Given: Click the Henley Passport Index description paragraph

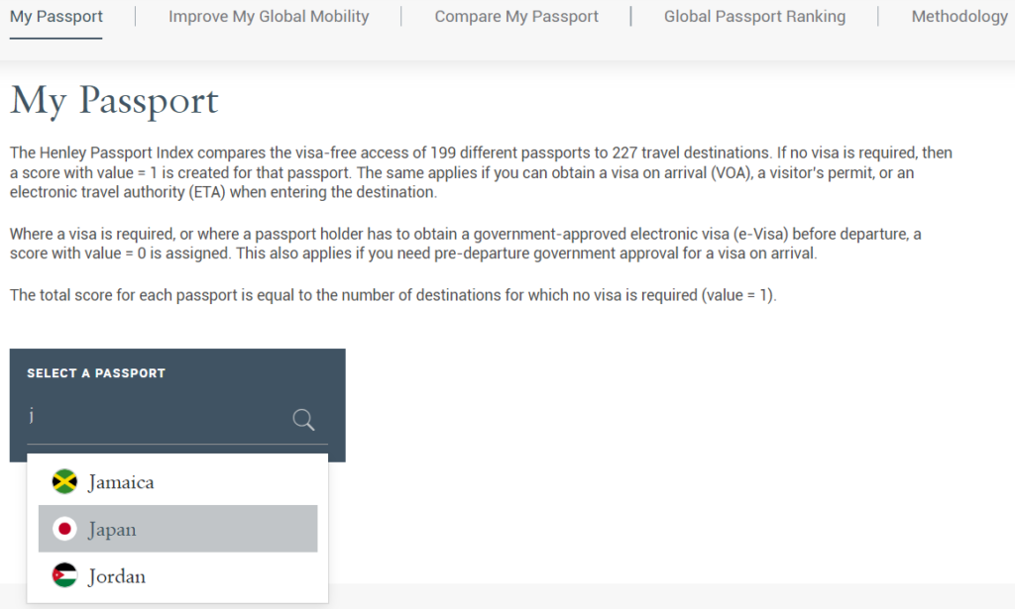Looking at the screenshot, I should pos(482,172).
